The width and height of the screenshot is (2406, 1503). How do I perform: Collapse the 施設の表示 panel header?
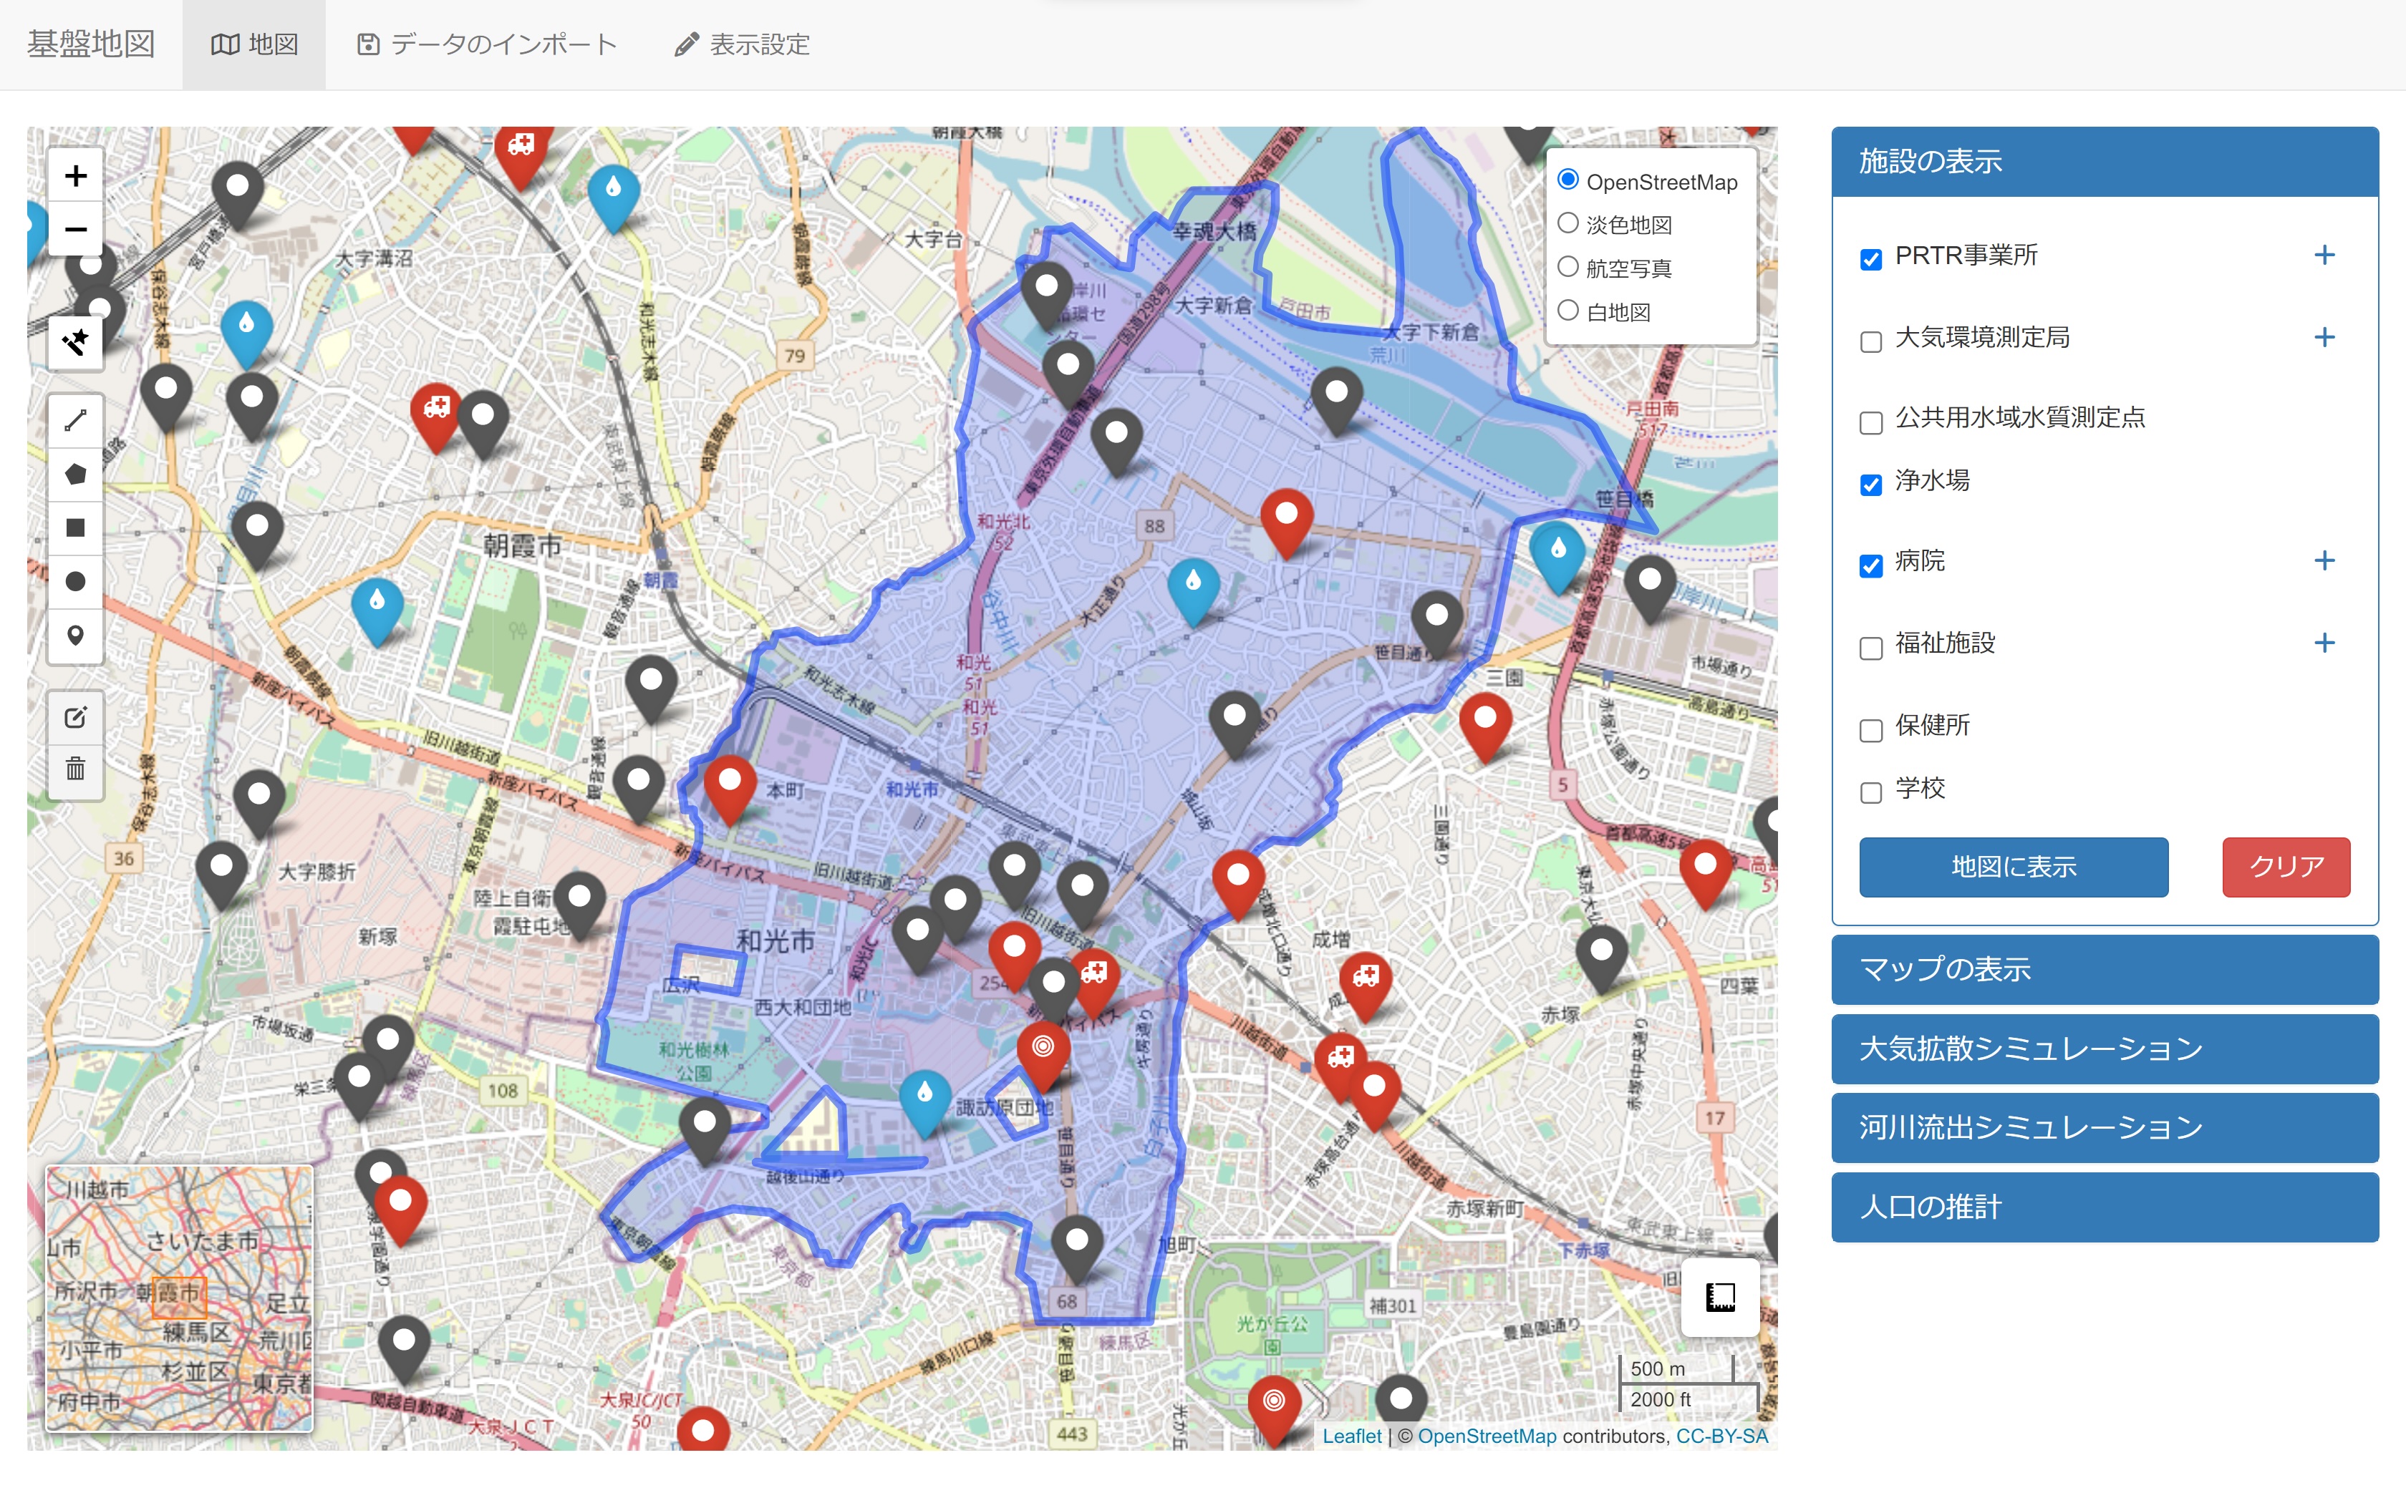click(2104, 161)
